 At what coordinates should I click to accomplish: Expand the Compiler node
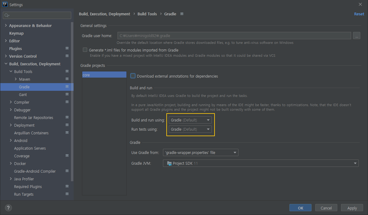[11, 102]
